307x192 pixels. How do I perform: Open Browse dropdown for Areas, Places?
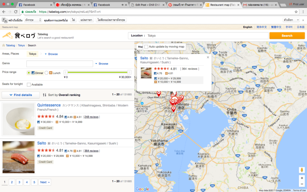click(x=51, y=54)
